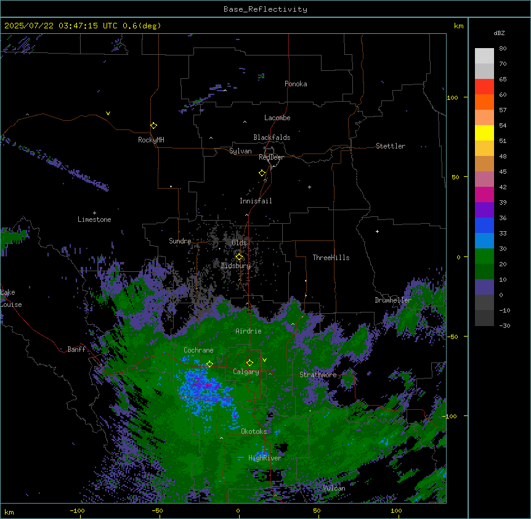Click the Stettler city label
The image size is (531, 519).
pos(391,146)
